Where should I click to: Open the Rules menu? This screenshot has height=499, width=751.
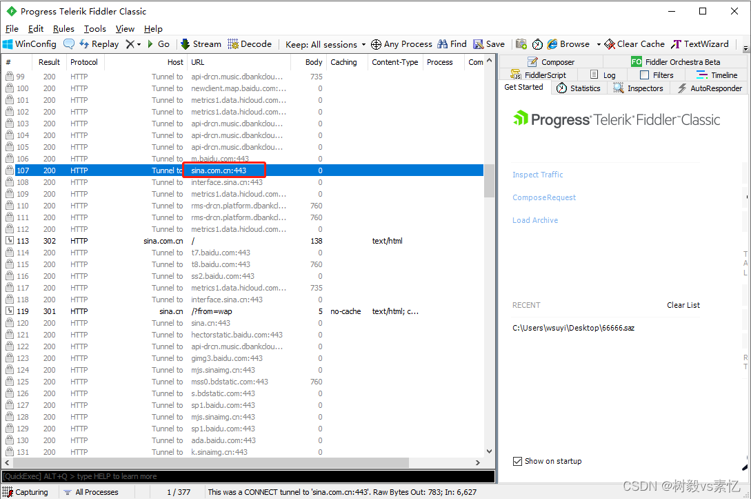63,29
